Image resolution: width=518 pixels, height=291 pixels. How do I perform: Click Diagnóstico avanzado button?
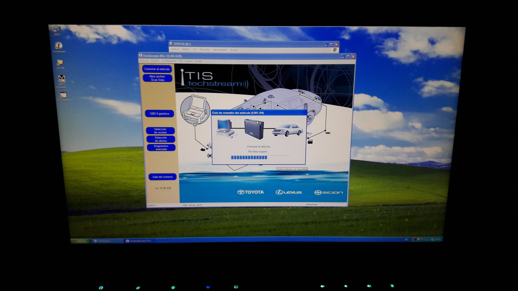[161, 147]
